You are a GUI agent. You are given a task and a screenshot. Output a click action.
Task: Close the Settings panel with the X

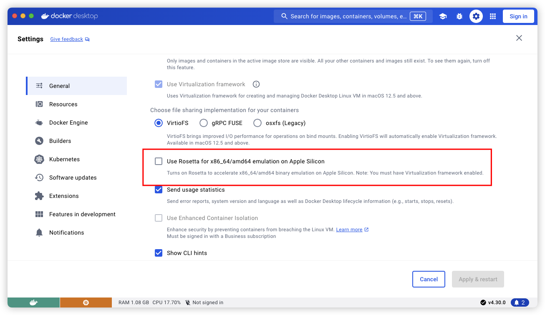[519, 38]
